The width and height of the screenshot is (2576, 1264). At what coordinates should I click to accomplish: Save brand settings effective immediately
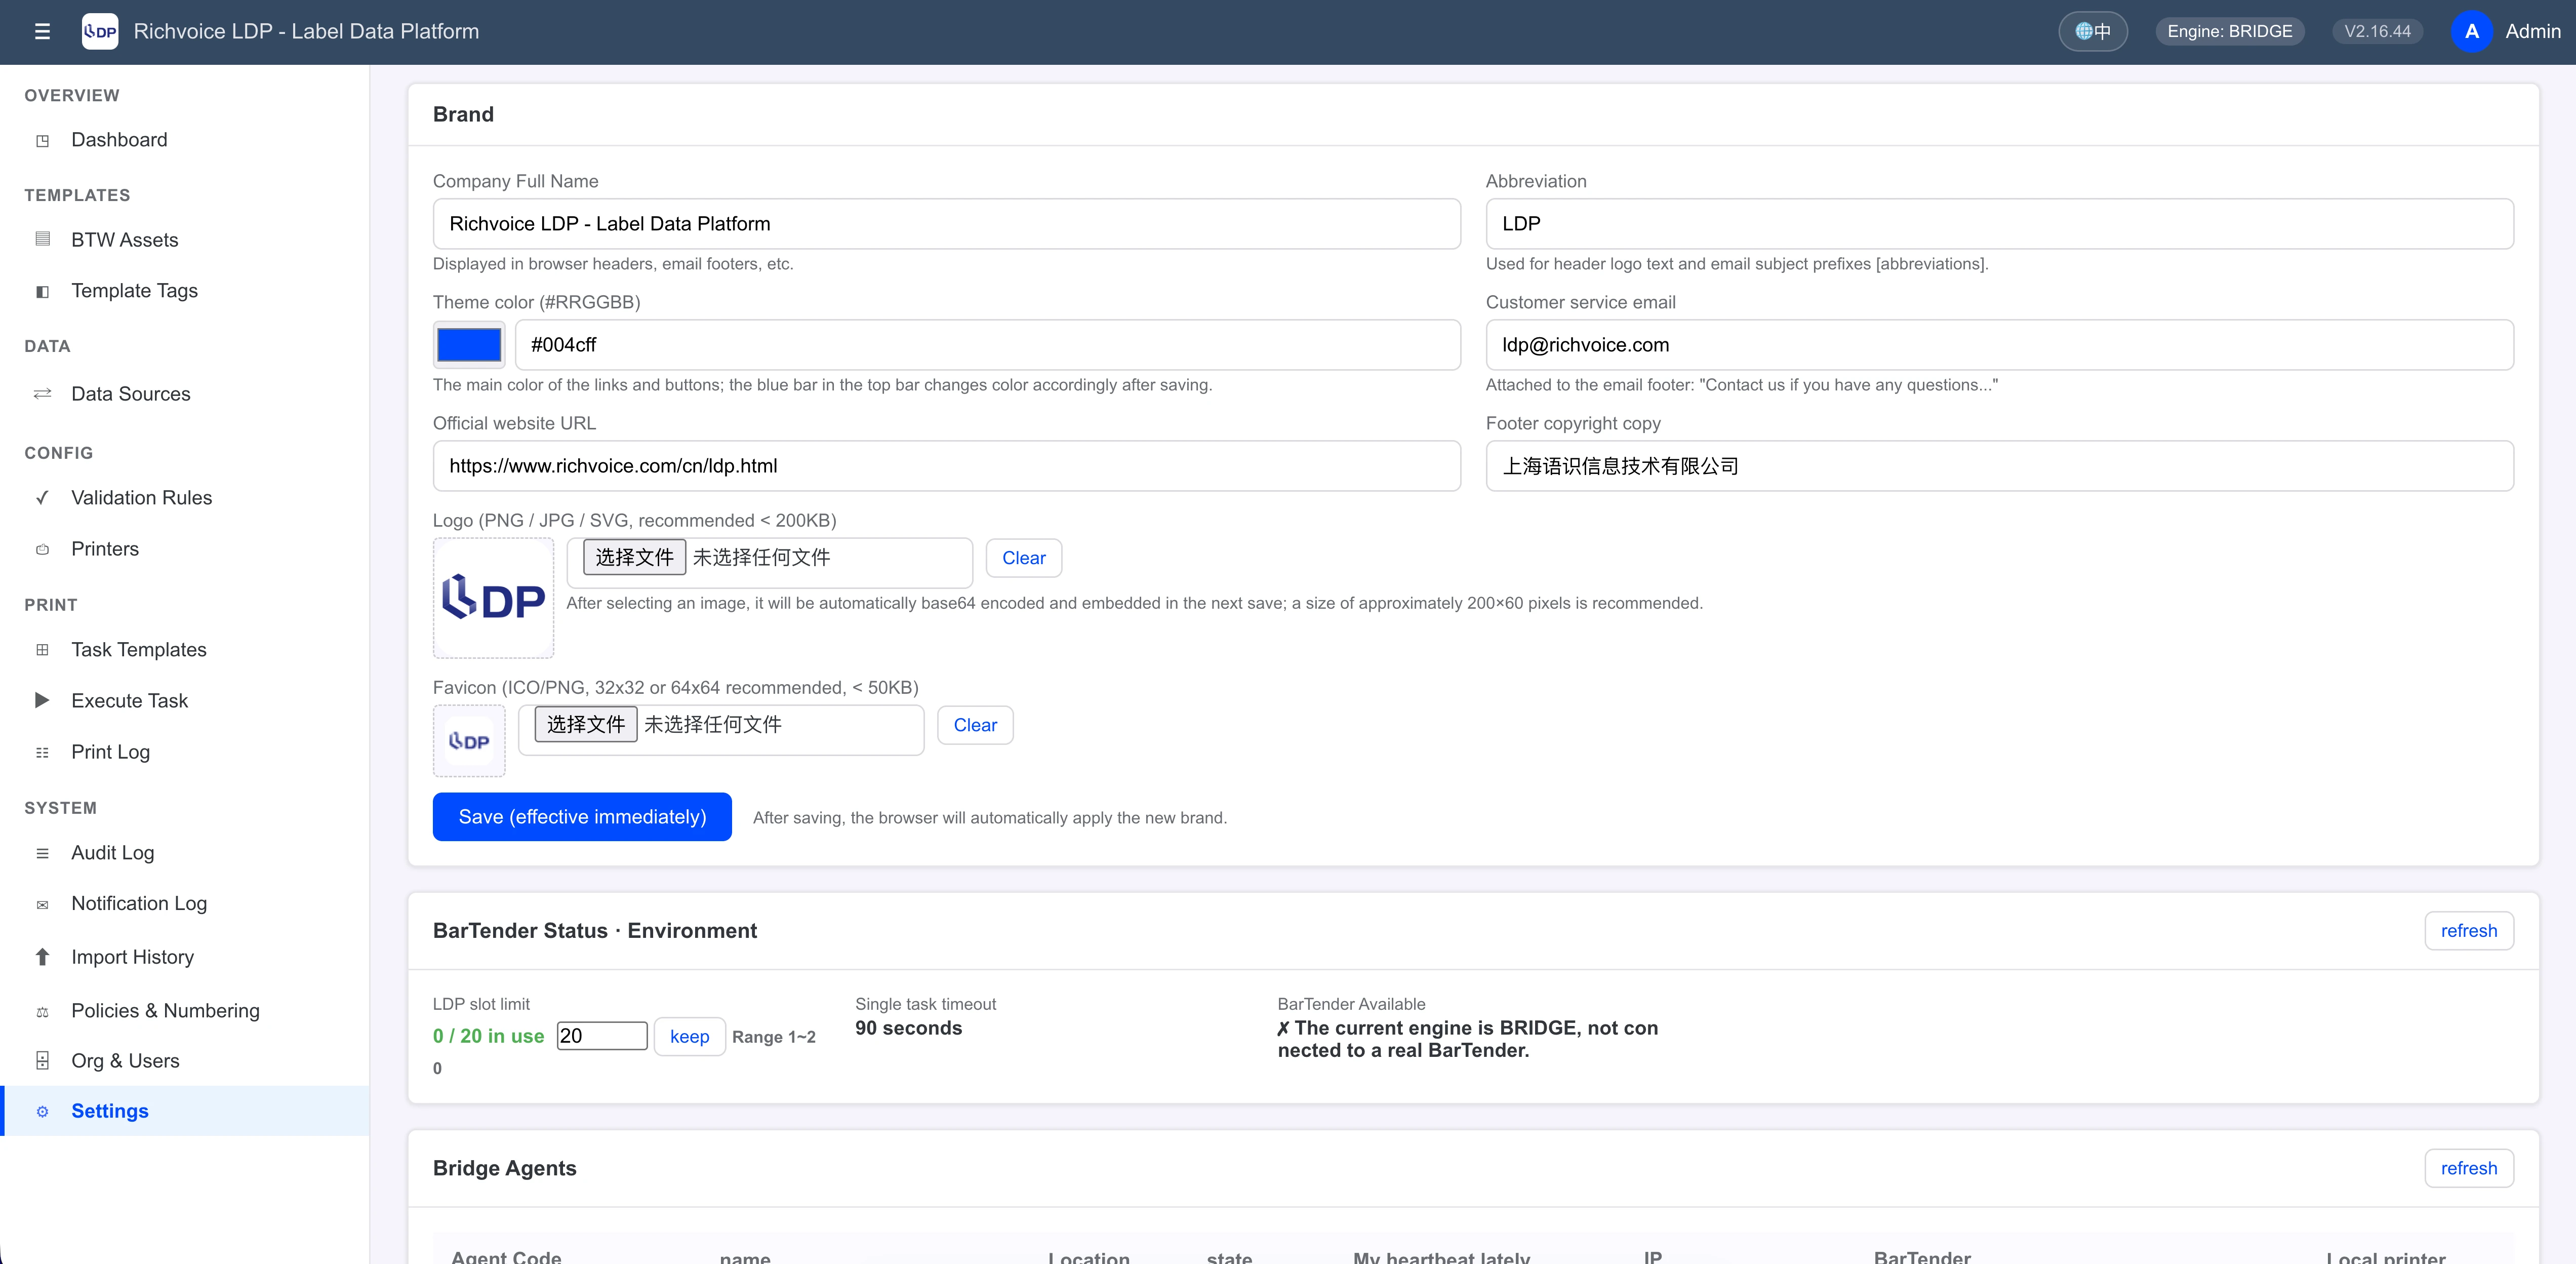coord(582,817)
